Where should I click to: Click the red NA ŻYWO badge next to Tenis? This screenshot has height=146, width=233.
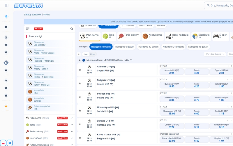point(62,125)
